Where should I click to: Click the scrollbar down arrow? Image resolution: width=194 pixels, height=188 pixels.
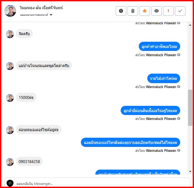pyautogui.click(x=190, y=172)
